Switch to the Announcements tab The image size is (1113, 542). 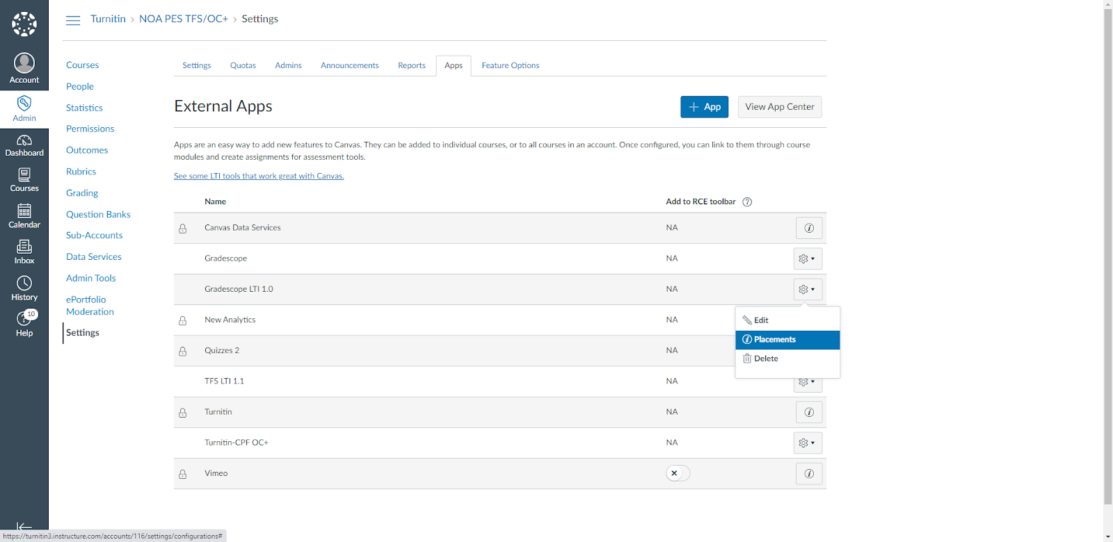coord(350,65)
